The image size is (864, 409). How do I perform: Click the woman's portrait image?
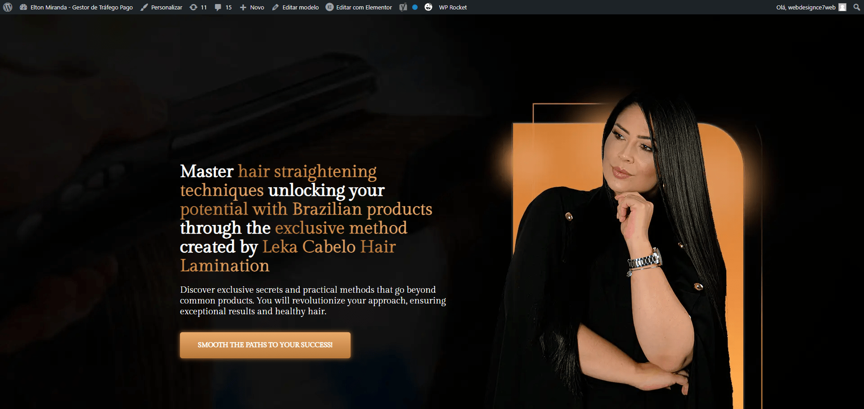click(x=625, y=251)
